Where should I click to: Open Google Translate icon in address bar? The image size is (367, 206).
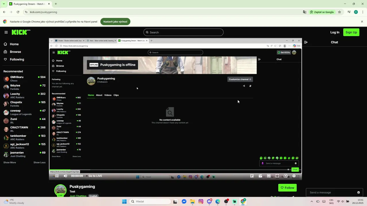[304, 12]
